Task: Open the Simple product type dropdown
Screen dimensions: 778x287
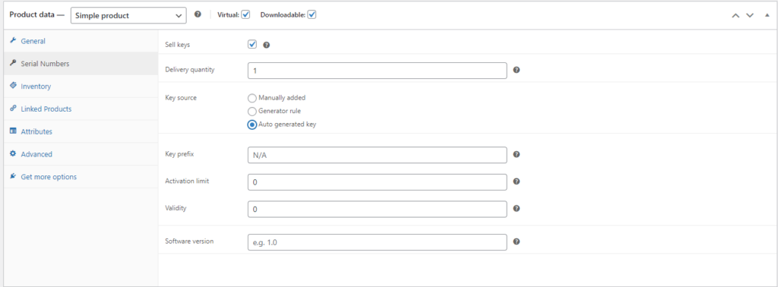Action: (129, 15)
